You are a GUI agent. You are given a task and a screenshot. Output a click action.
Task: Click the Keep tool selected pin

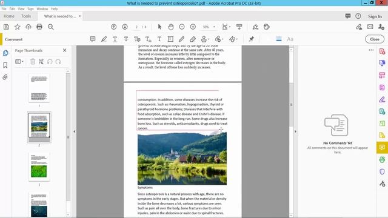coord(252,39)
